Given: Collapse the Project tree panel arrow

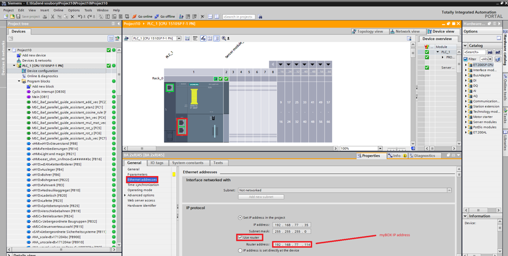Looking at the screenshot, I should (118, 24).
